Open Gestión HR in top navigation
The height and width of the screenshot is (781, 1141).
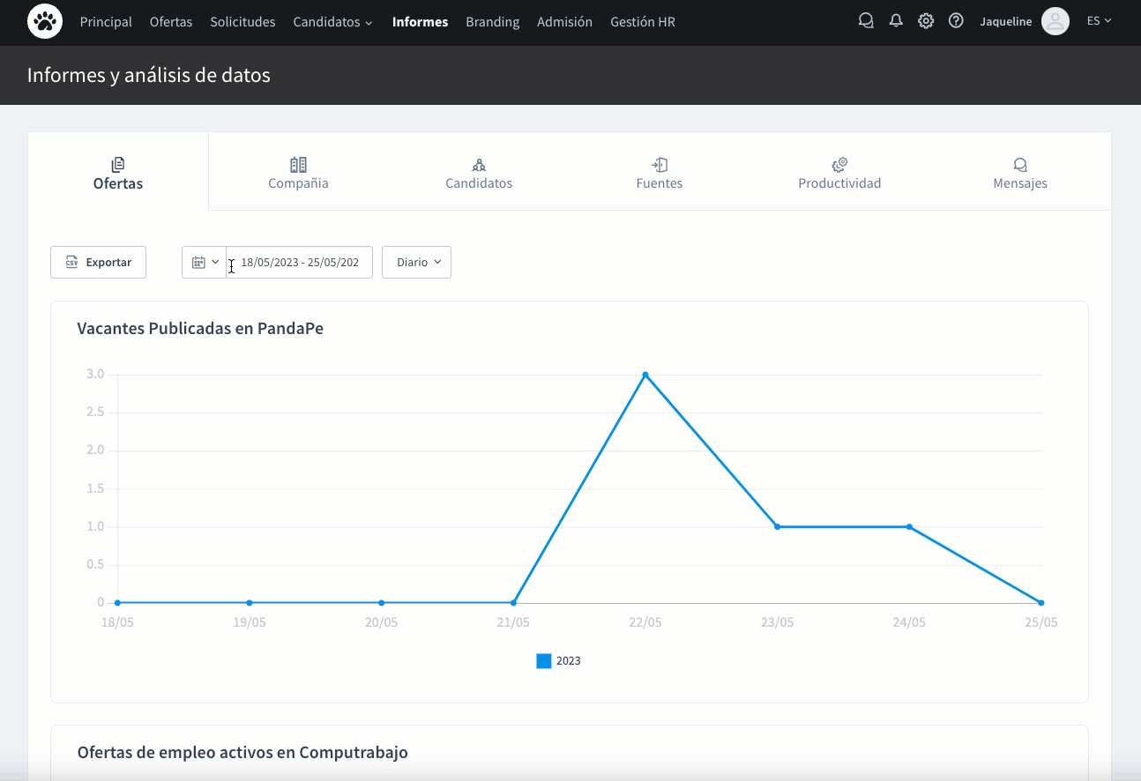[642, 22]
